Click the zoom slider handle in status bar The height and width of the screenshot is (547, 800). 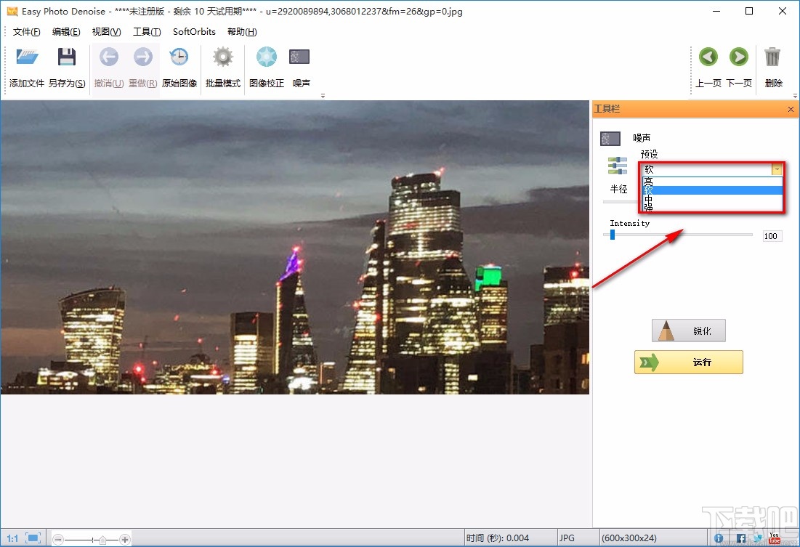pos(102,540)
